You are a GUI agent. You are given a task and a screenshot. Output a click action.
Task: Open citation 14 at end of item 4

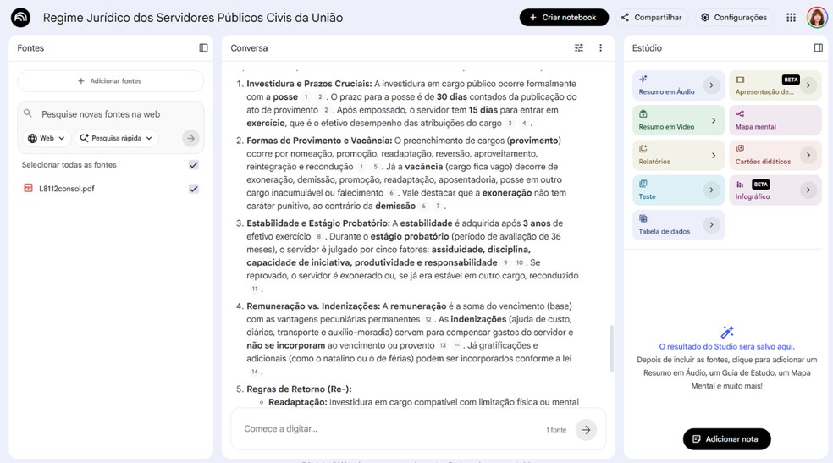click(255, 372)
